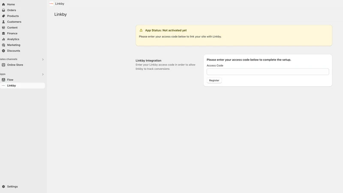The image size is (343, 193).
Task: Select the Linkby app label in sidebar
Action: [12, 85]
